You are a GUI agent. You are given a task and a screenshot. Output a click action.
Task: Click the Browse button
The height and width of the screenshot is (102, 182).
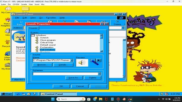pos(42,65)
